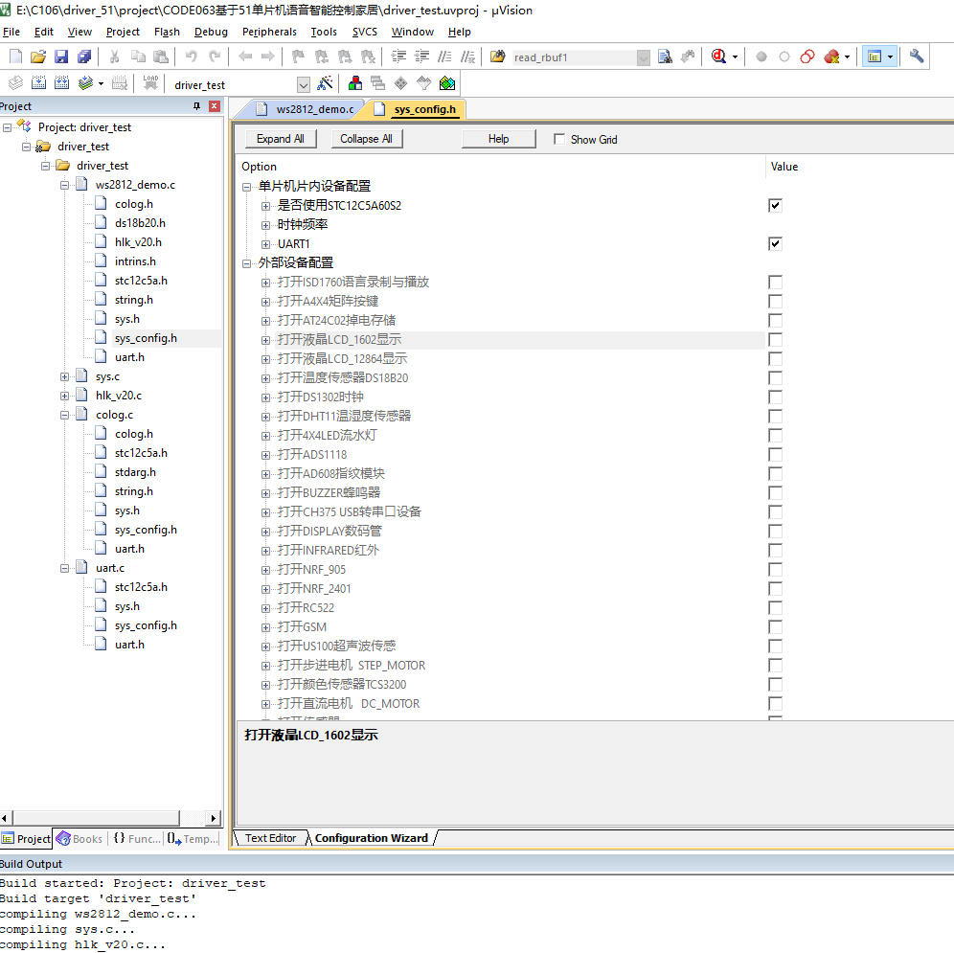Image resolution: width=954 pixels, height=953 pixels.
Task: Expand the 打开A4X4矩阵按键 option
Action: coord(265,302)
